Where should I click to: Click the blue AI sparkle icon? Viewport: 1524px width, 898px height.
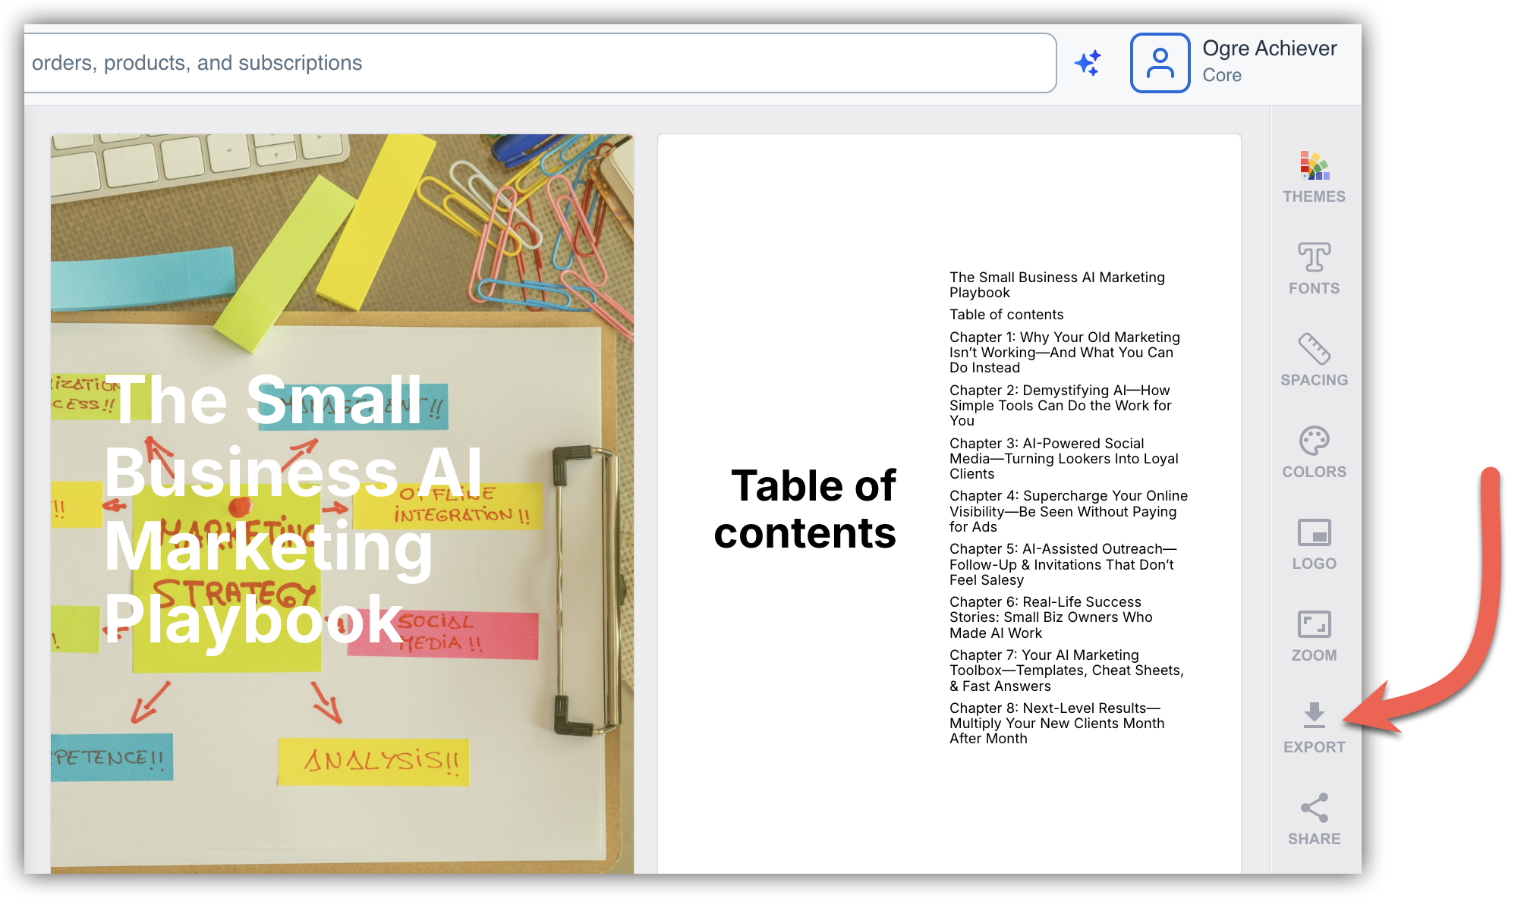click(x=1088, y=63)
